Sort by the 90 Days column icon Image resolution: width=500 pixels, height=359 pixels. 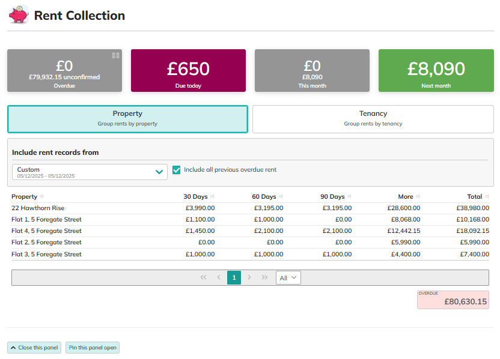click(349, 196)
